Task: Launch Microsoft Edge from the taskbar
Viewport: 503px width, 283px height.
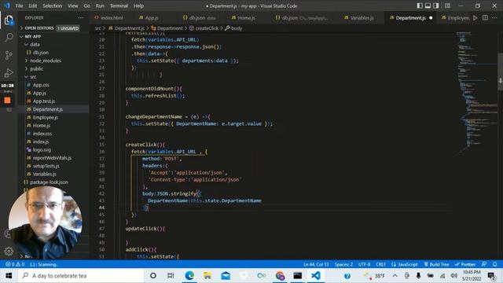Action: [x=189, y=276]
